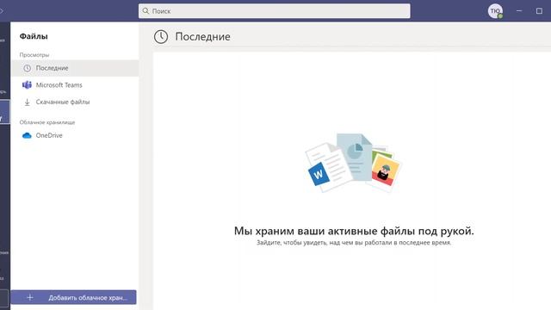
Task: Click the small clock icon beside Последние
Action: (27, 68)
